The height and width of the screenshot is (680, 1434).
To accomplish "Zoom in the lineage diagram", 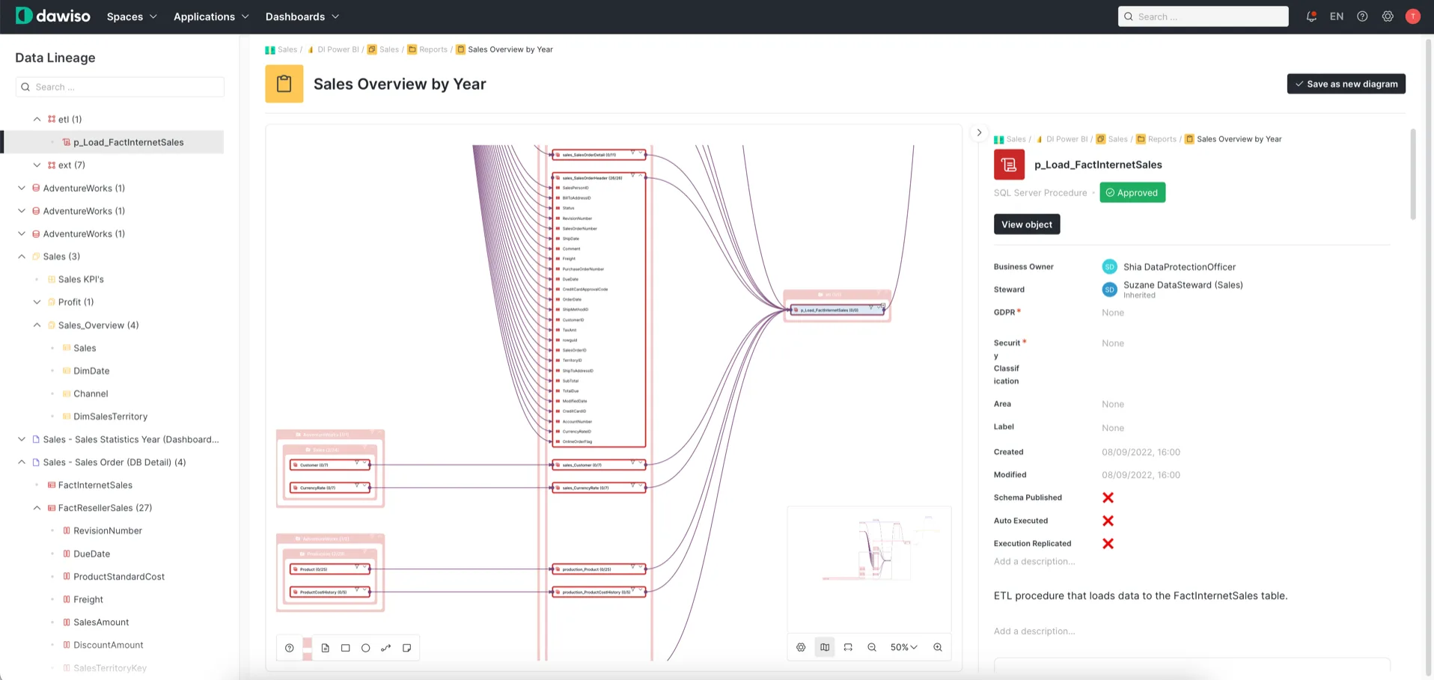I will click(x=938, y=647).
